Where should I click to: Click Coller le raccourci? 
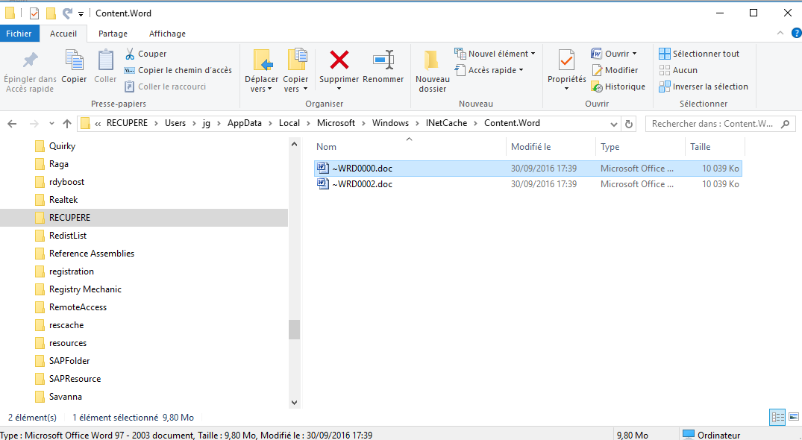(166, 87)
